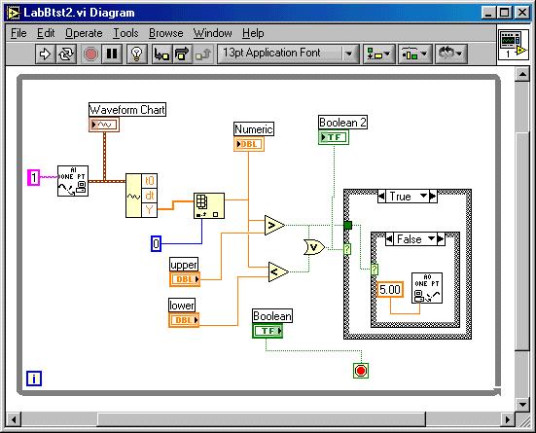
Task: Click the horizontal scrollbar thumb
Action: [262, 419]
